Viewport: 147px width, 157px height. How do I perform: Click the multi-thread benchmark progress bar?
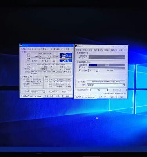point(107,65)
